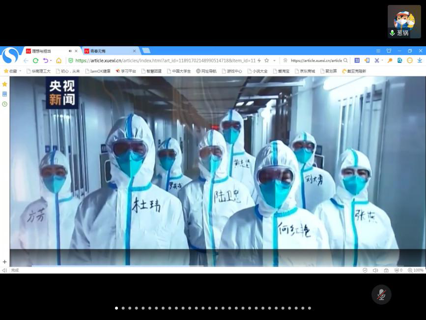This screenshot has width=426, height=320.
Task: Open the favorites star in left sidebar
Action: 4,84
